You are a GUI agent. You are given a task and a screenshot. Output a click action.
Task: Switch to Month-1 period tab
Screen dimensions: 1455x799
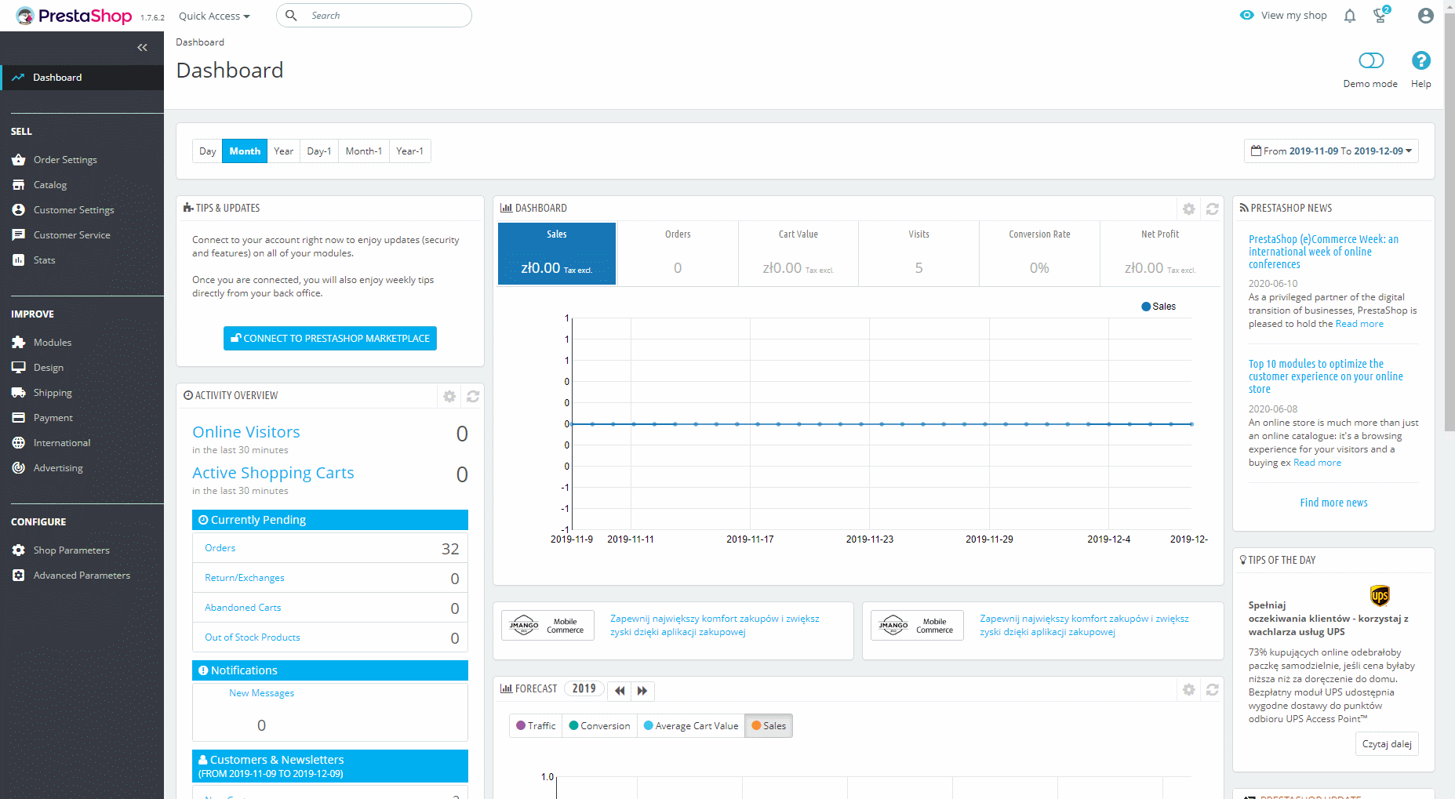tap(363, 151)
